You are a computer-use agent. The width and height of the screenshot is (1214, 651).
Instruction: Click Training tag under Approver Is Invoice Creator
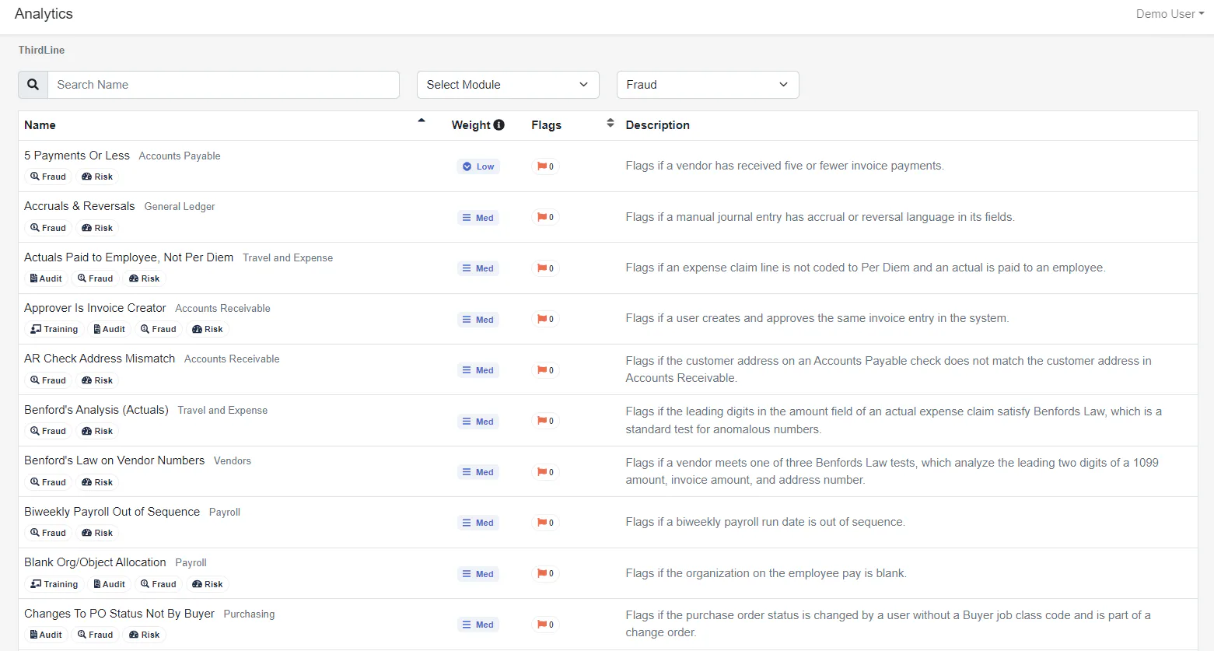click(x=54, y=329)
